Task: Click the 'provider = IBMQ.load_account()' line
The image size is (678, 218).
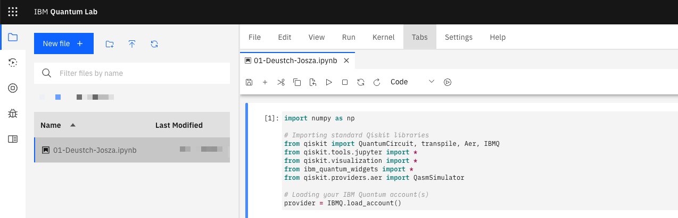Action: 342,203
